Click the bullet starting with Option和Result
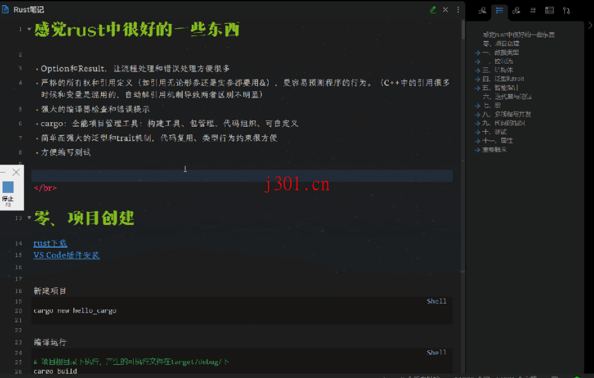 pos(135,69)
